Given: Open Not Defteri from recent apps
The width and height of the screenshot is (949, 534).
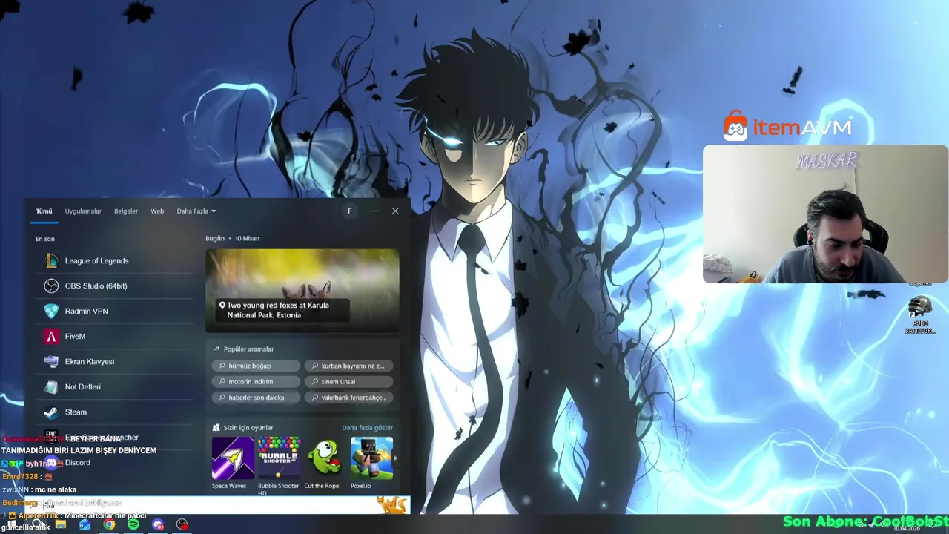Looking at the screenshot, I should coord(115,386).
